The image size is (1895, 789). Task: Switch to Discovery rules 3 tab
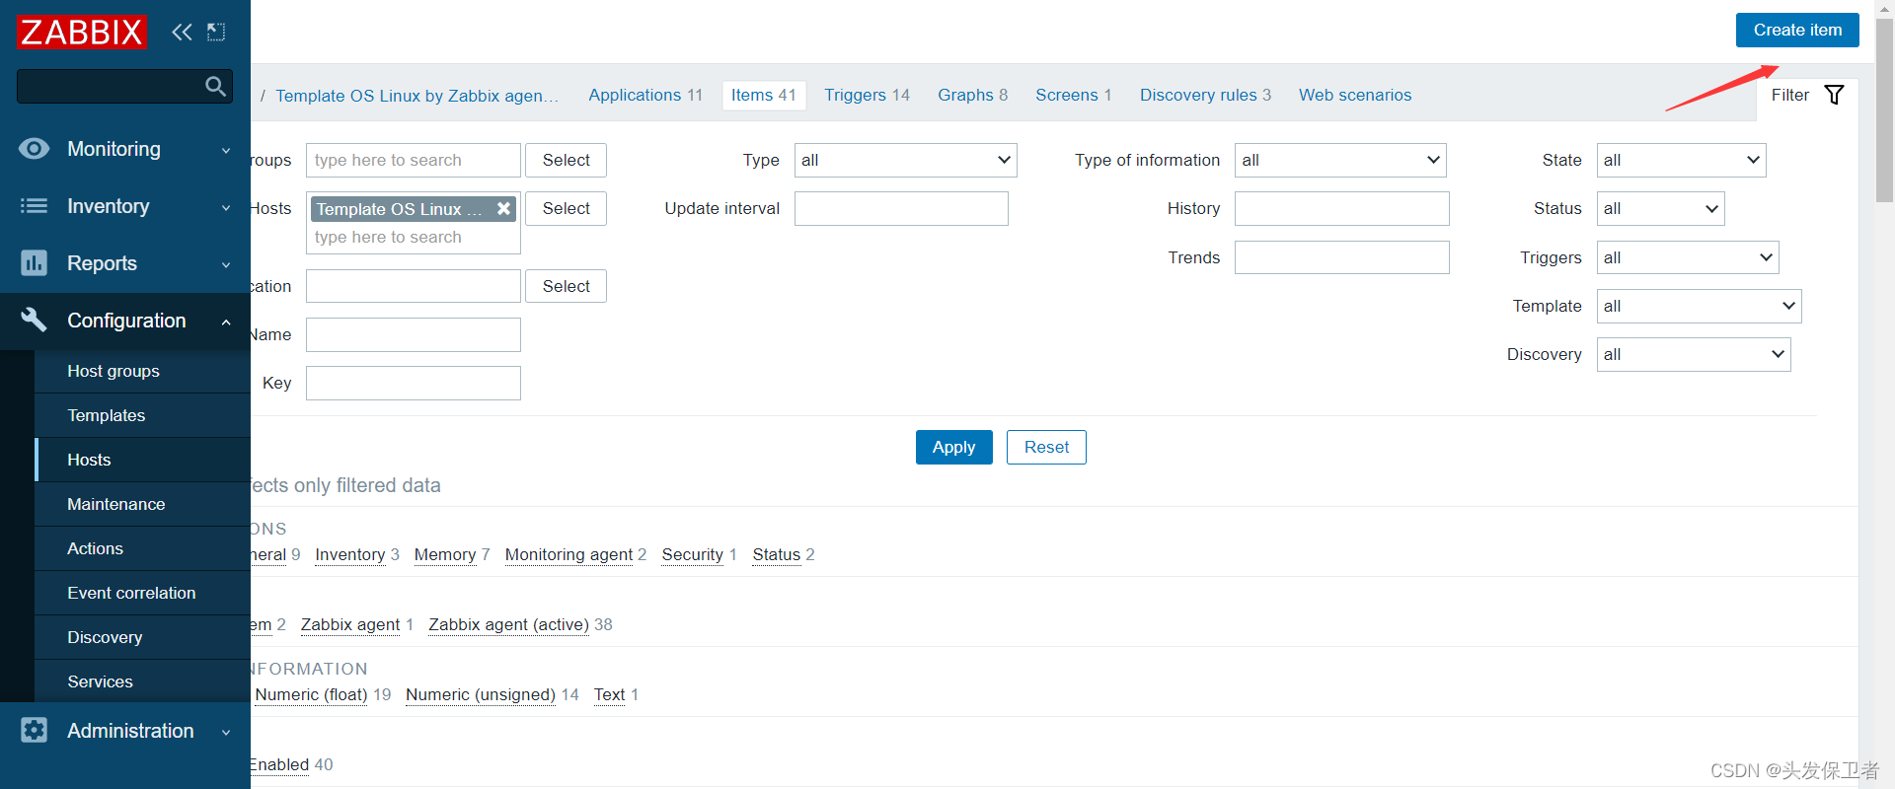(1205, 95)
